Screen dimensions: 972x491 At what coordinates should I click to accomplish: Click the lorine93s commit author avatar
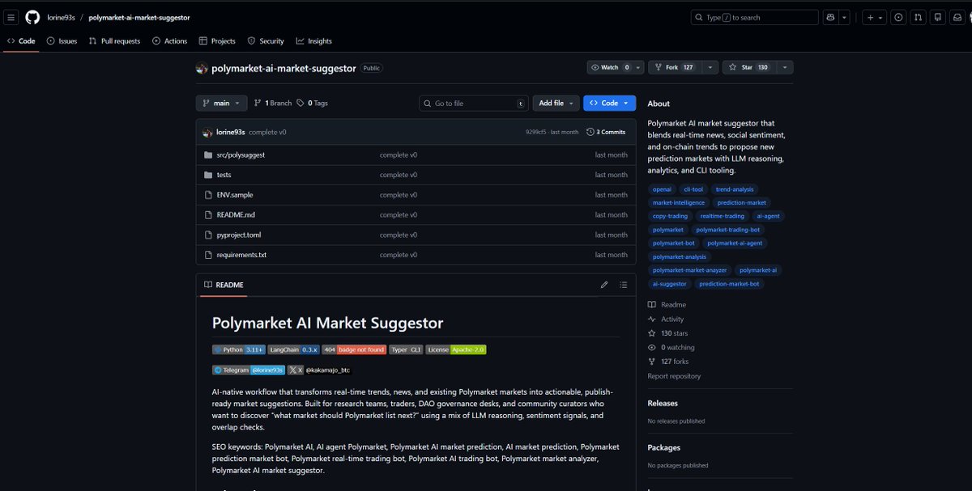pos(208,132)
